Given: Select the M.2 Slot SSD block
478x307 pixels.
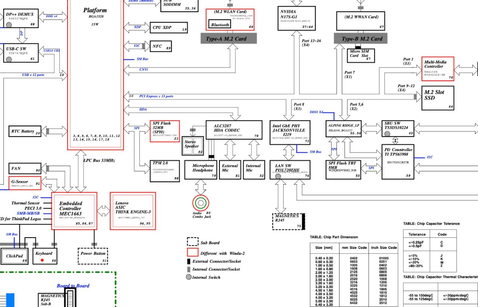Looking at the screenshot, I should coord(438,98).
